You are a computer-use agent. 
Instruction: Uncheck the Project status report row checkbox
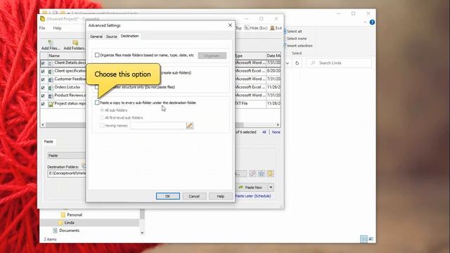(43, 104)
